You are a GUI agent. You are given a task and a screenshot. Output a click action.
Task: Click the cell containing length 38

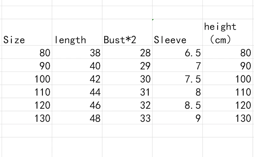(x=77, y=52)
